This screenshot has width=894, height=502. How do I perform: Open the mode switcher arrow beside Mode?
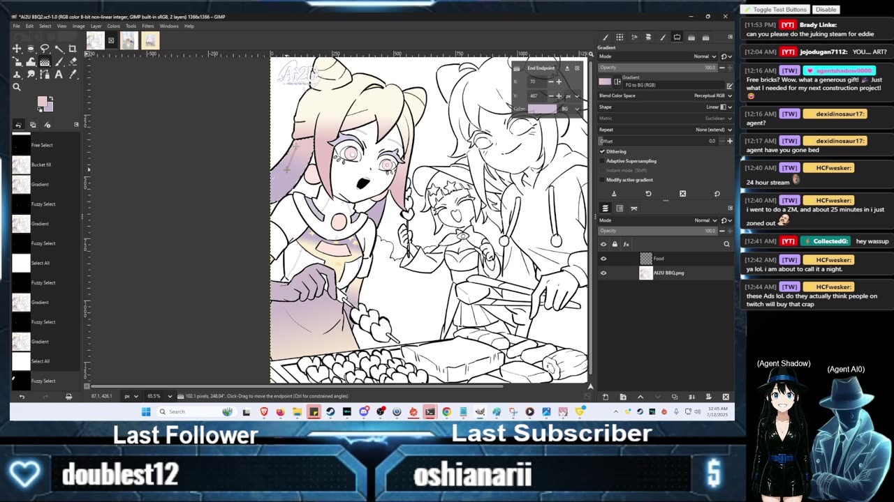(x=726, y=56)
